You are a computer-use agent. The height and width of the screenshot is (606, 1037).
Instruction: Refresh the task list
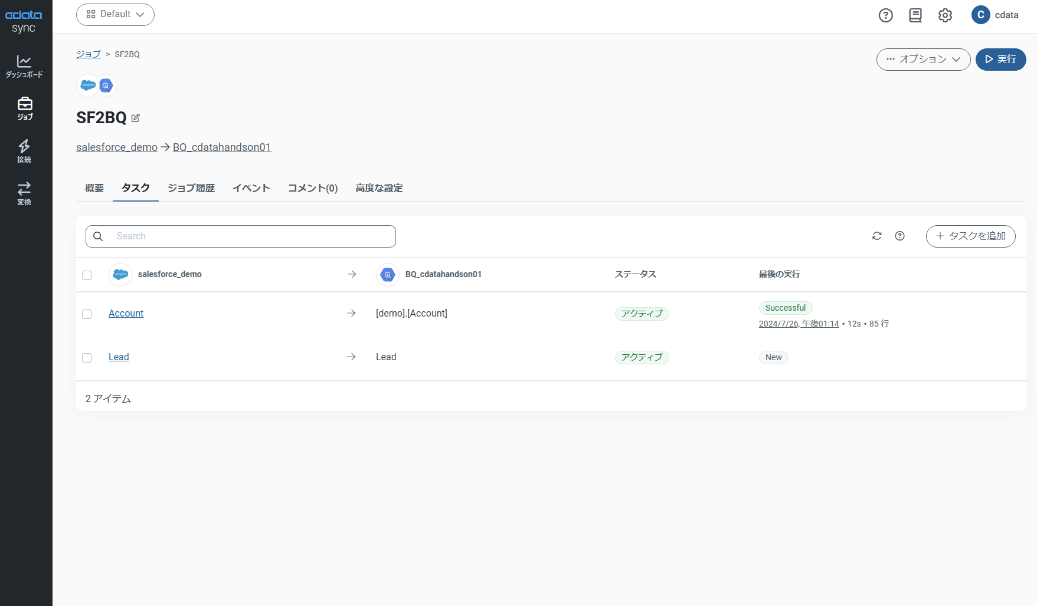[876, 236]
